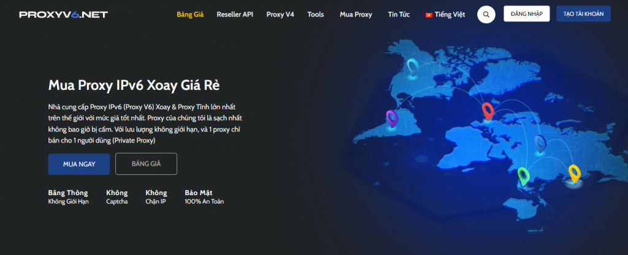Click the yellow map pin
This screenshot has width=628, height=255.
[575, 174]
